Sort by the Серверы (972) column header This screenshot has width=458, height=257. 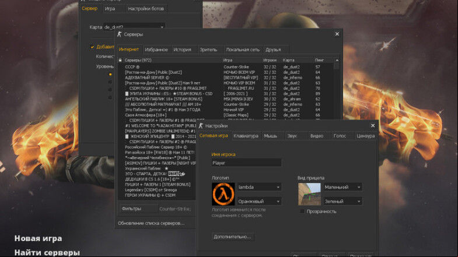pyautogui.click(x=172, y=60)
